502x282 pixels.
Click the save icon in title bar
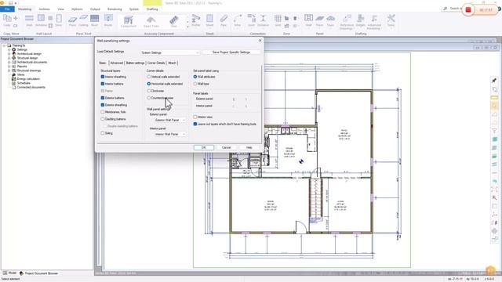10,3
